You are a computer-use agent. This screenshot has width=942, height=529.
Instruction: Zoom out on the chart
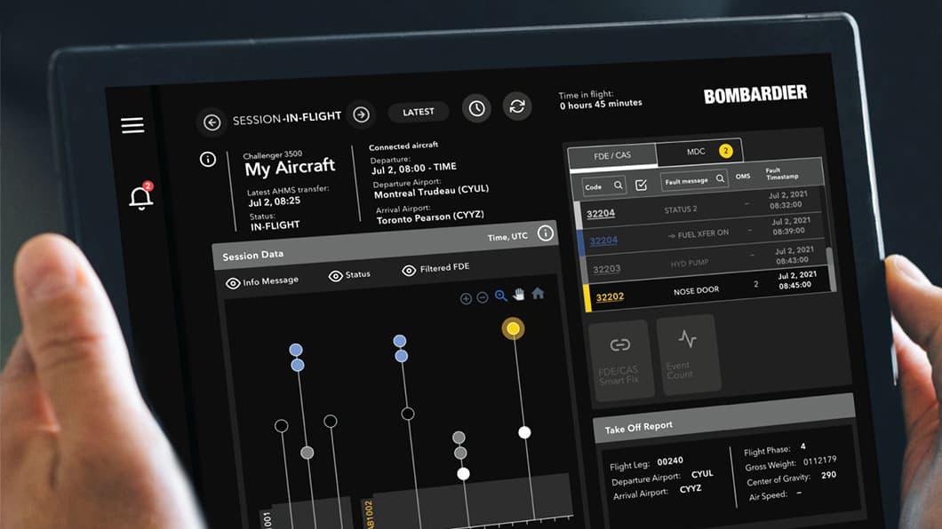(483, 297)
